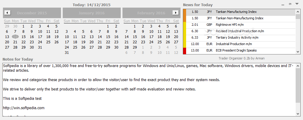The height and width of the screenshot is (120, 303).
Task: Select highlighted today date 14 in December
Action: (x=16, y=37)
